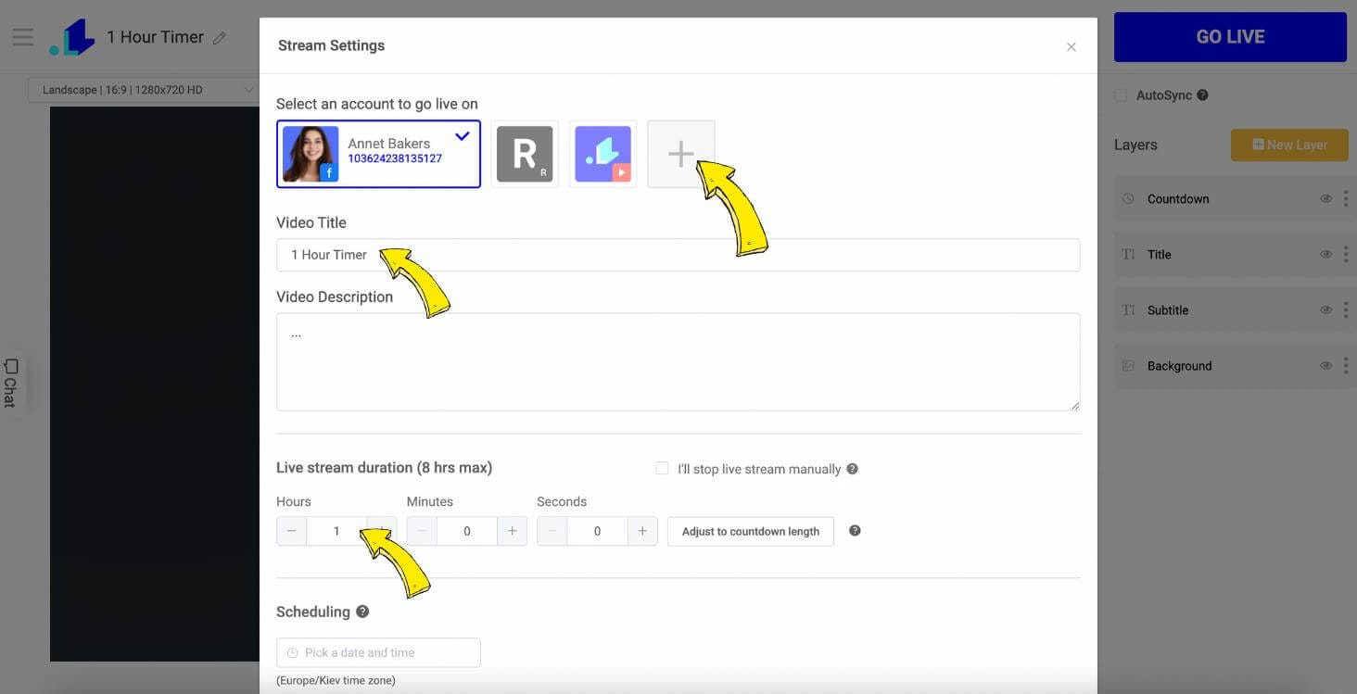Open the Scheduling help icon
The width and height of the screenshot is (1357, 694).
362,612
